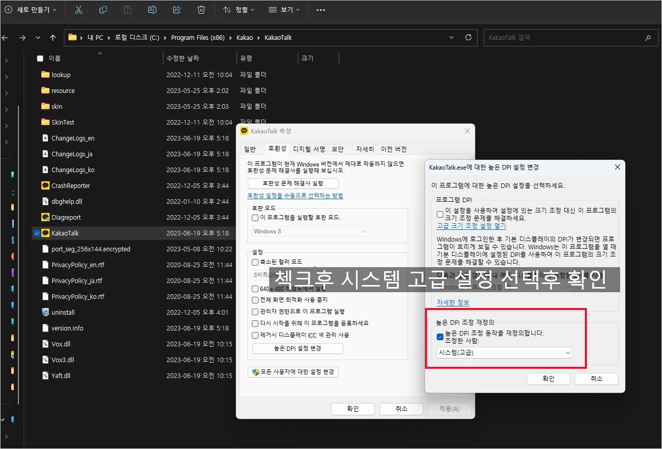Click the Share icon in toolbar
The height and width of the screenshot is (449, 662).
177,10
